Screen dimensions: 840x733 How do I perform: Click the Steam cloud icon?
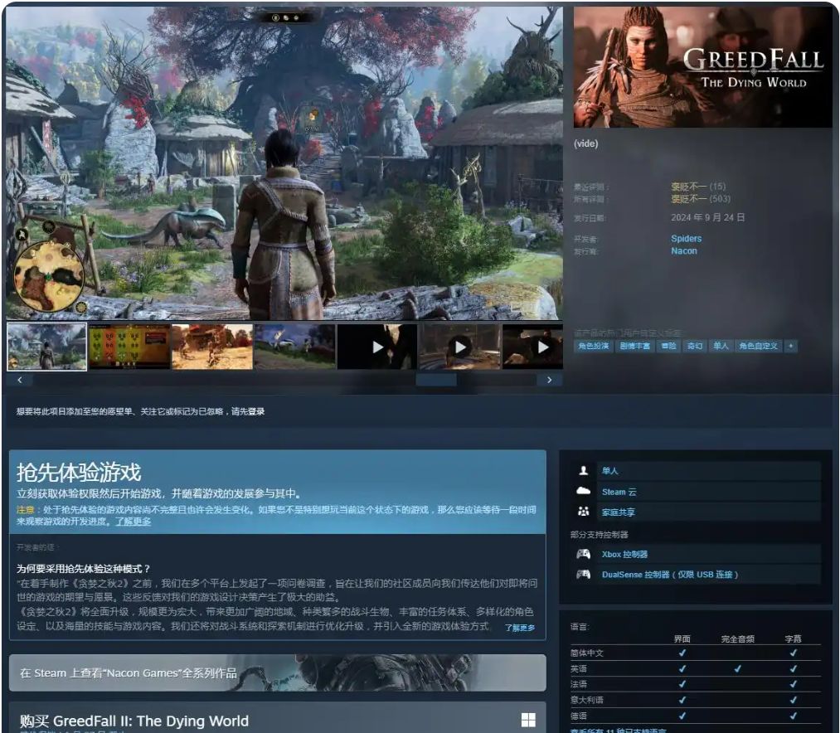point(584,491)
